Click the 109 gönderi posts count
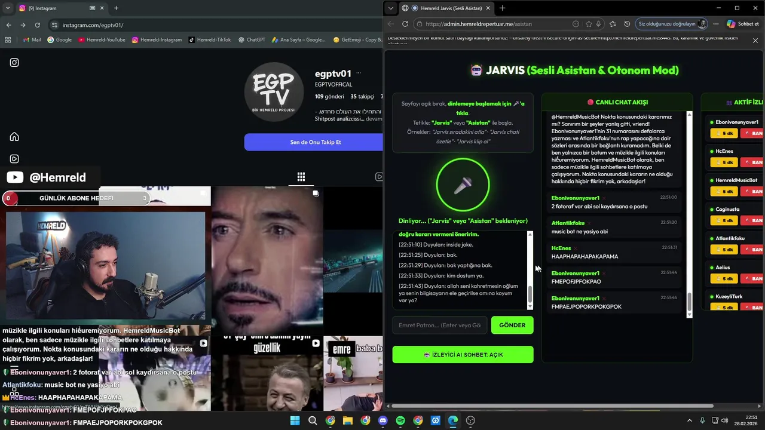 click(x=329, y=96)
